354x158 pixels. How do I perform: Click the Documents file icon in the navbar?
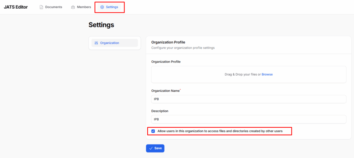click(x=41, y=7)
